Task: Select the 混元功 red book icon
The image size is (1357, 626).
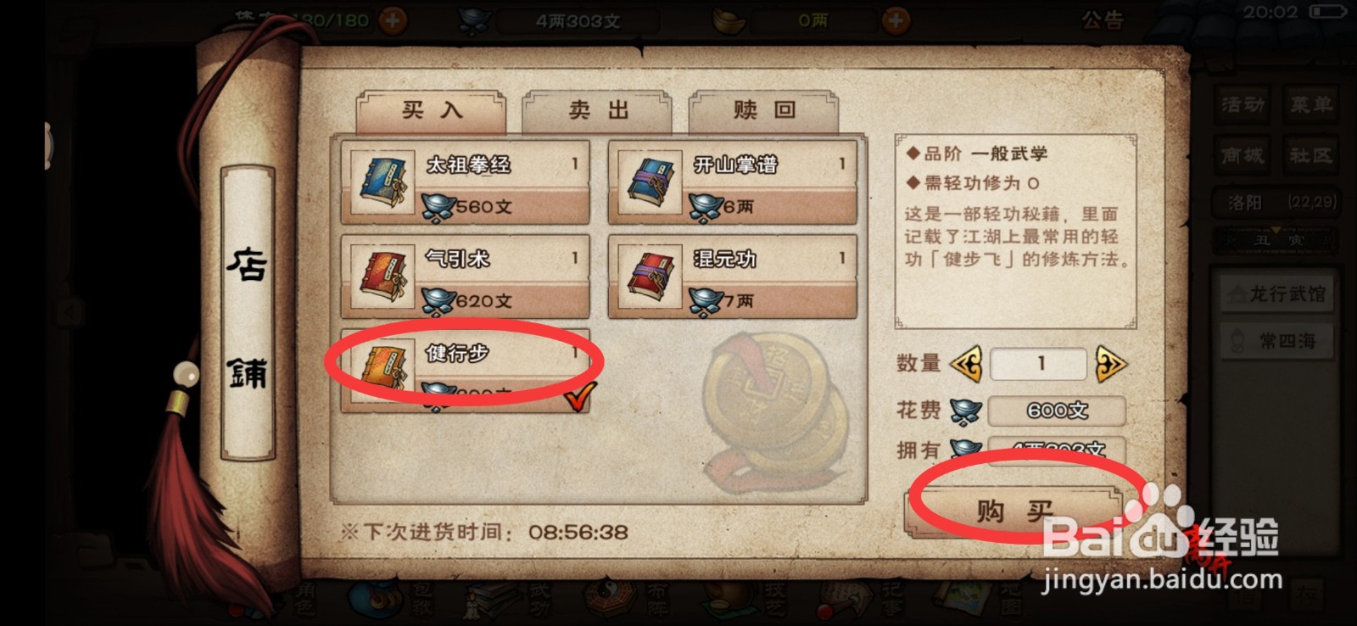Action: click(650, 278)
